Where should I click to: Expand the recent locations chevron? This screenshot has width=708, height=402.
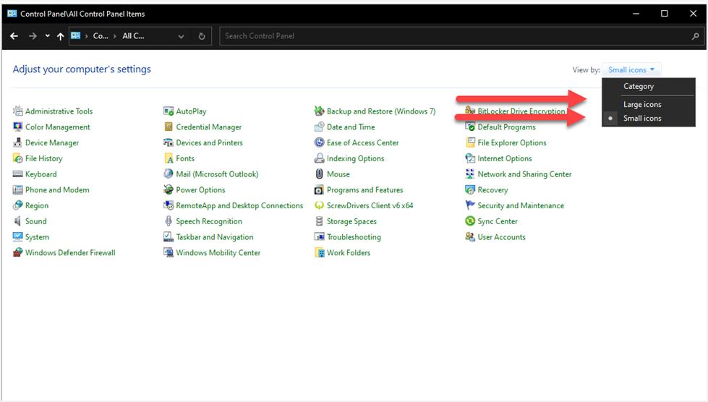(x=48, y=36)
